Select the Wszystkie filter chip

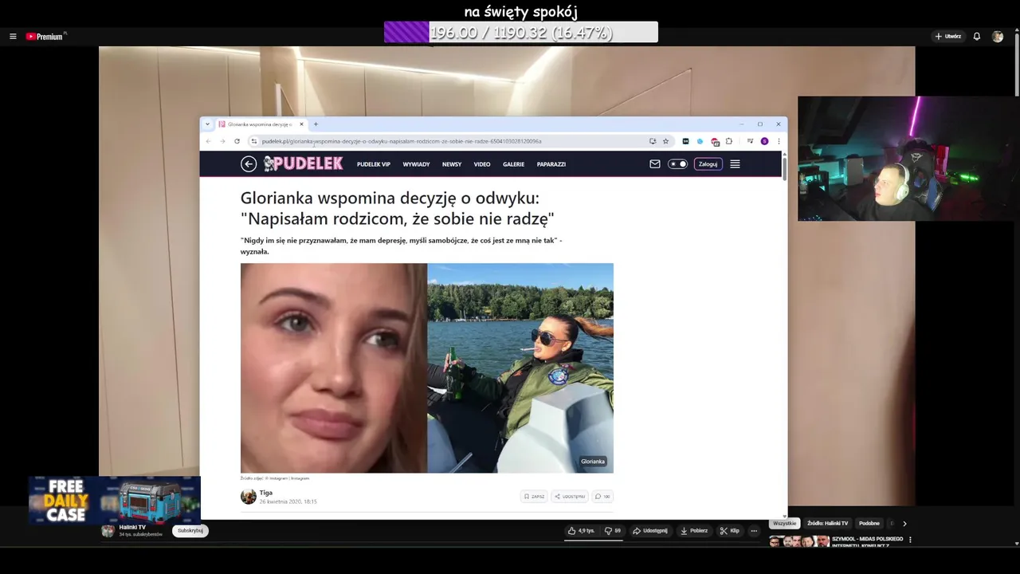coord(784,524)
